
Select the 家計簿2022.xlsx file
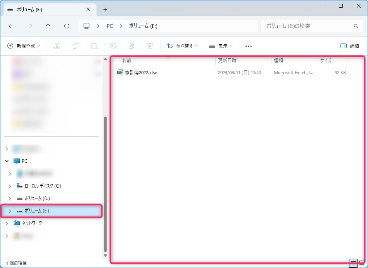pyautogui.click(x=141, y=73)
